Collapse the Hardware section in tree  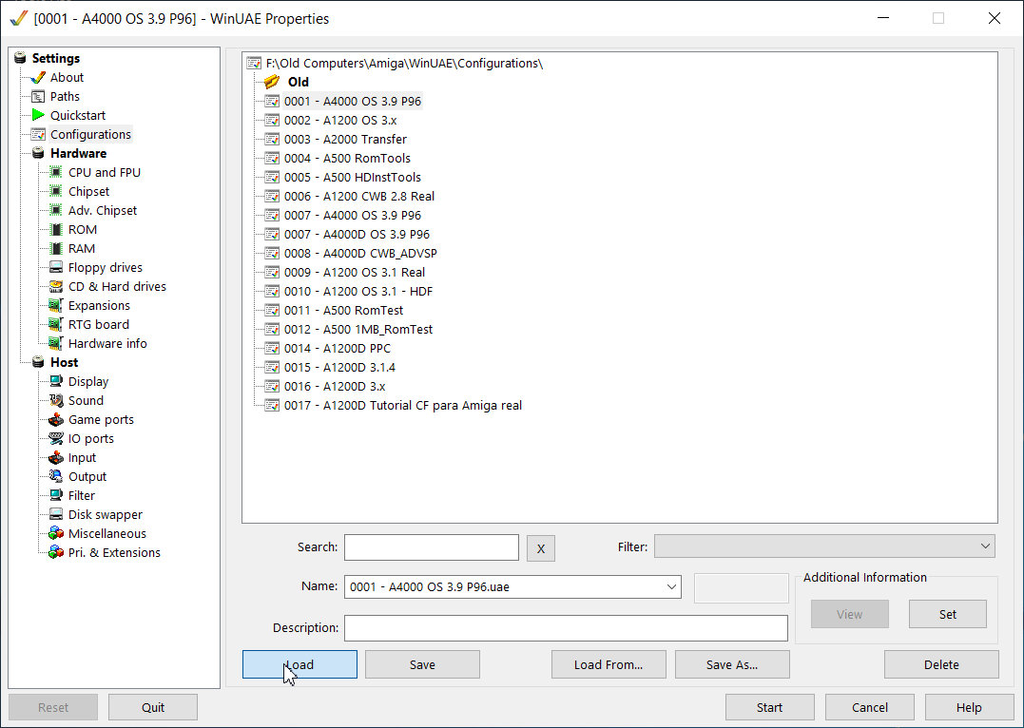(x=38, y=153)
